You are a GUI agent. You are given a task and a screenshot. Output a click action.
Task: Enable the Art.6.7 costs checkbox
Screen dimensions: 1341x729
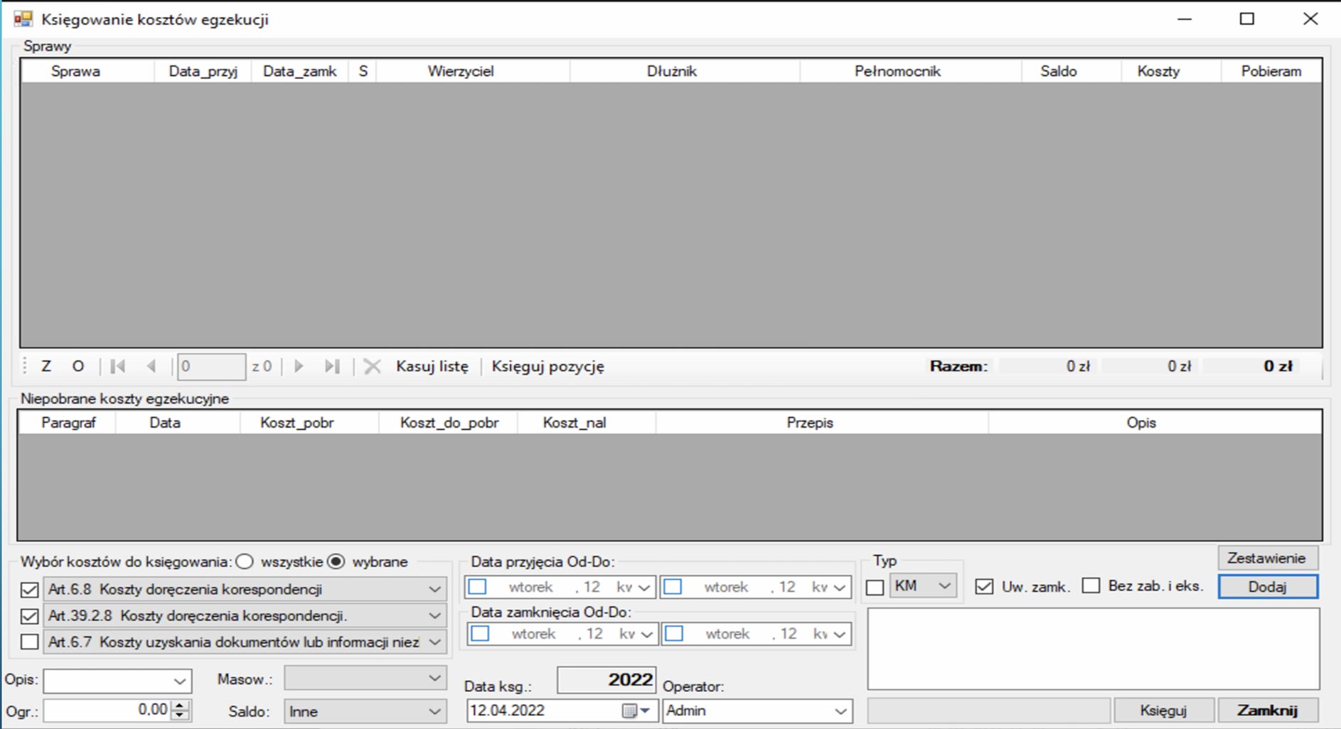(30, 642)
